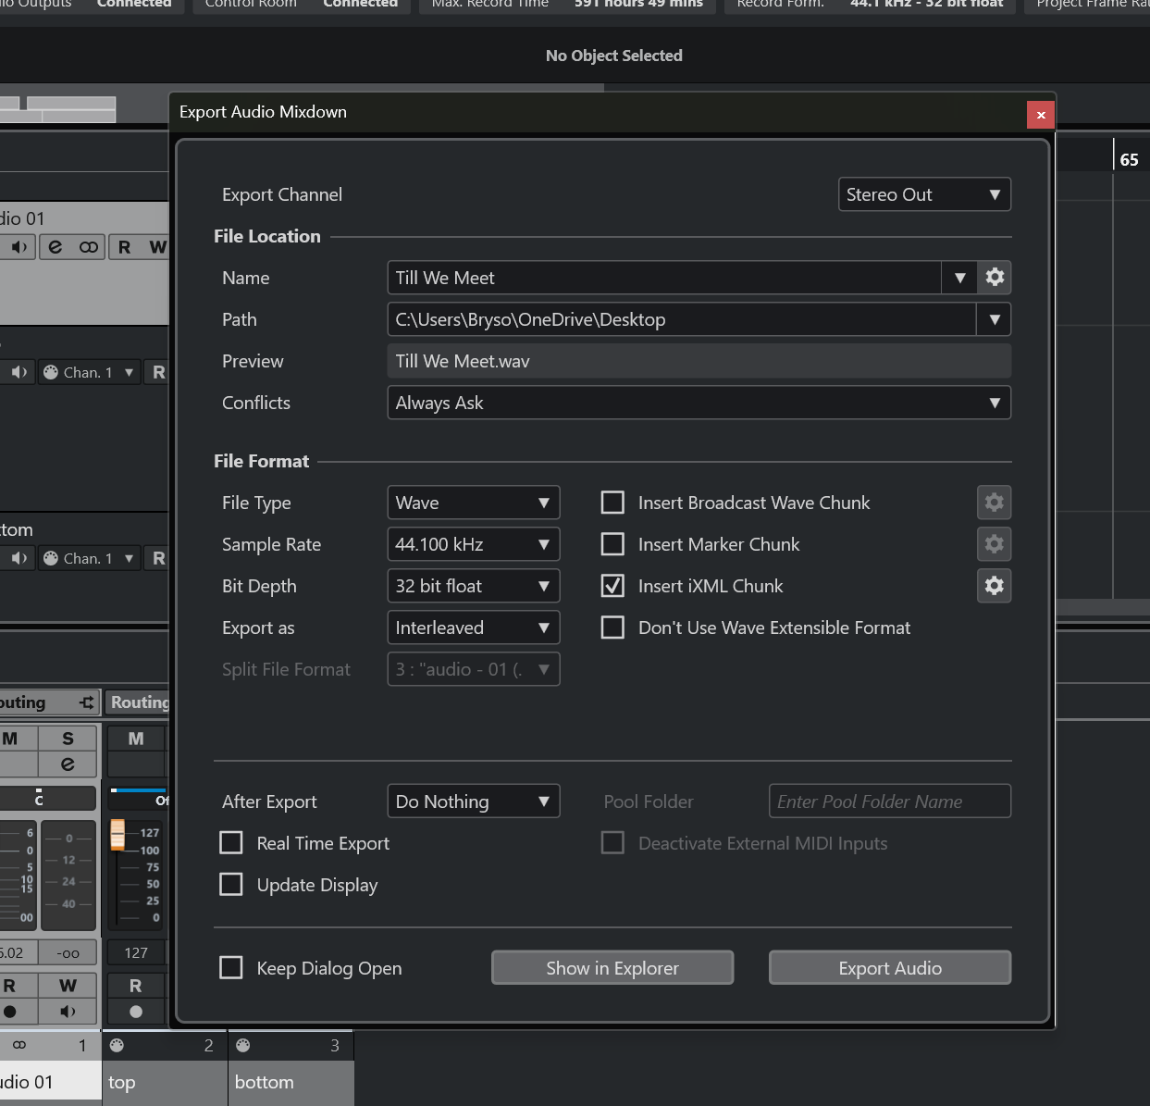This screenshot has width=1150, height=1106.
Task: Open iXML Chunk settings gear
Action: pyautogui.click(x=995, y=586)
